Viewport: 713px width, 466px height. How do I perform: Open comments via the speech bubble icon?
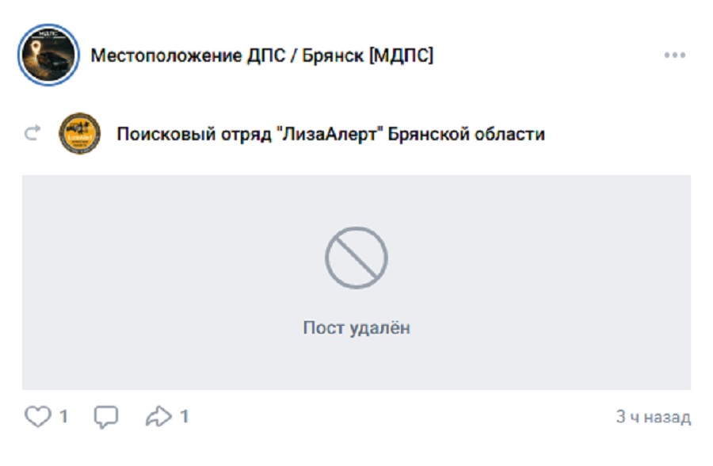point(106,417)
